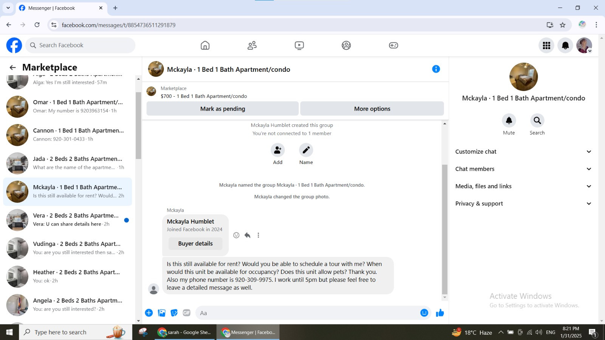Open the Windows notification center icon
The height and width of the screenshot is (340, 605).
[593, 332]
